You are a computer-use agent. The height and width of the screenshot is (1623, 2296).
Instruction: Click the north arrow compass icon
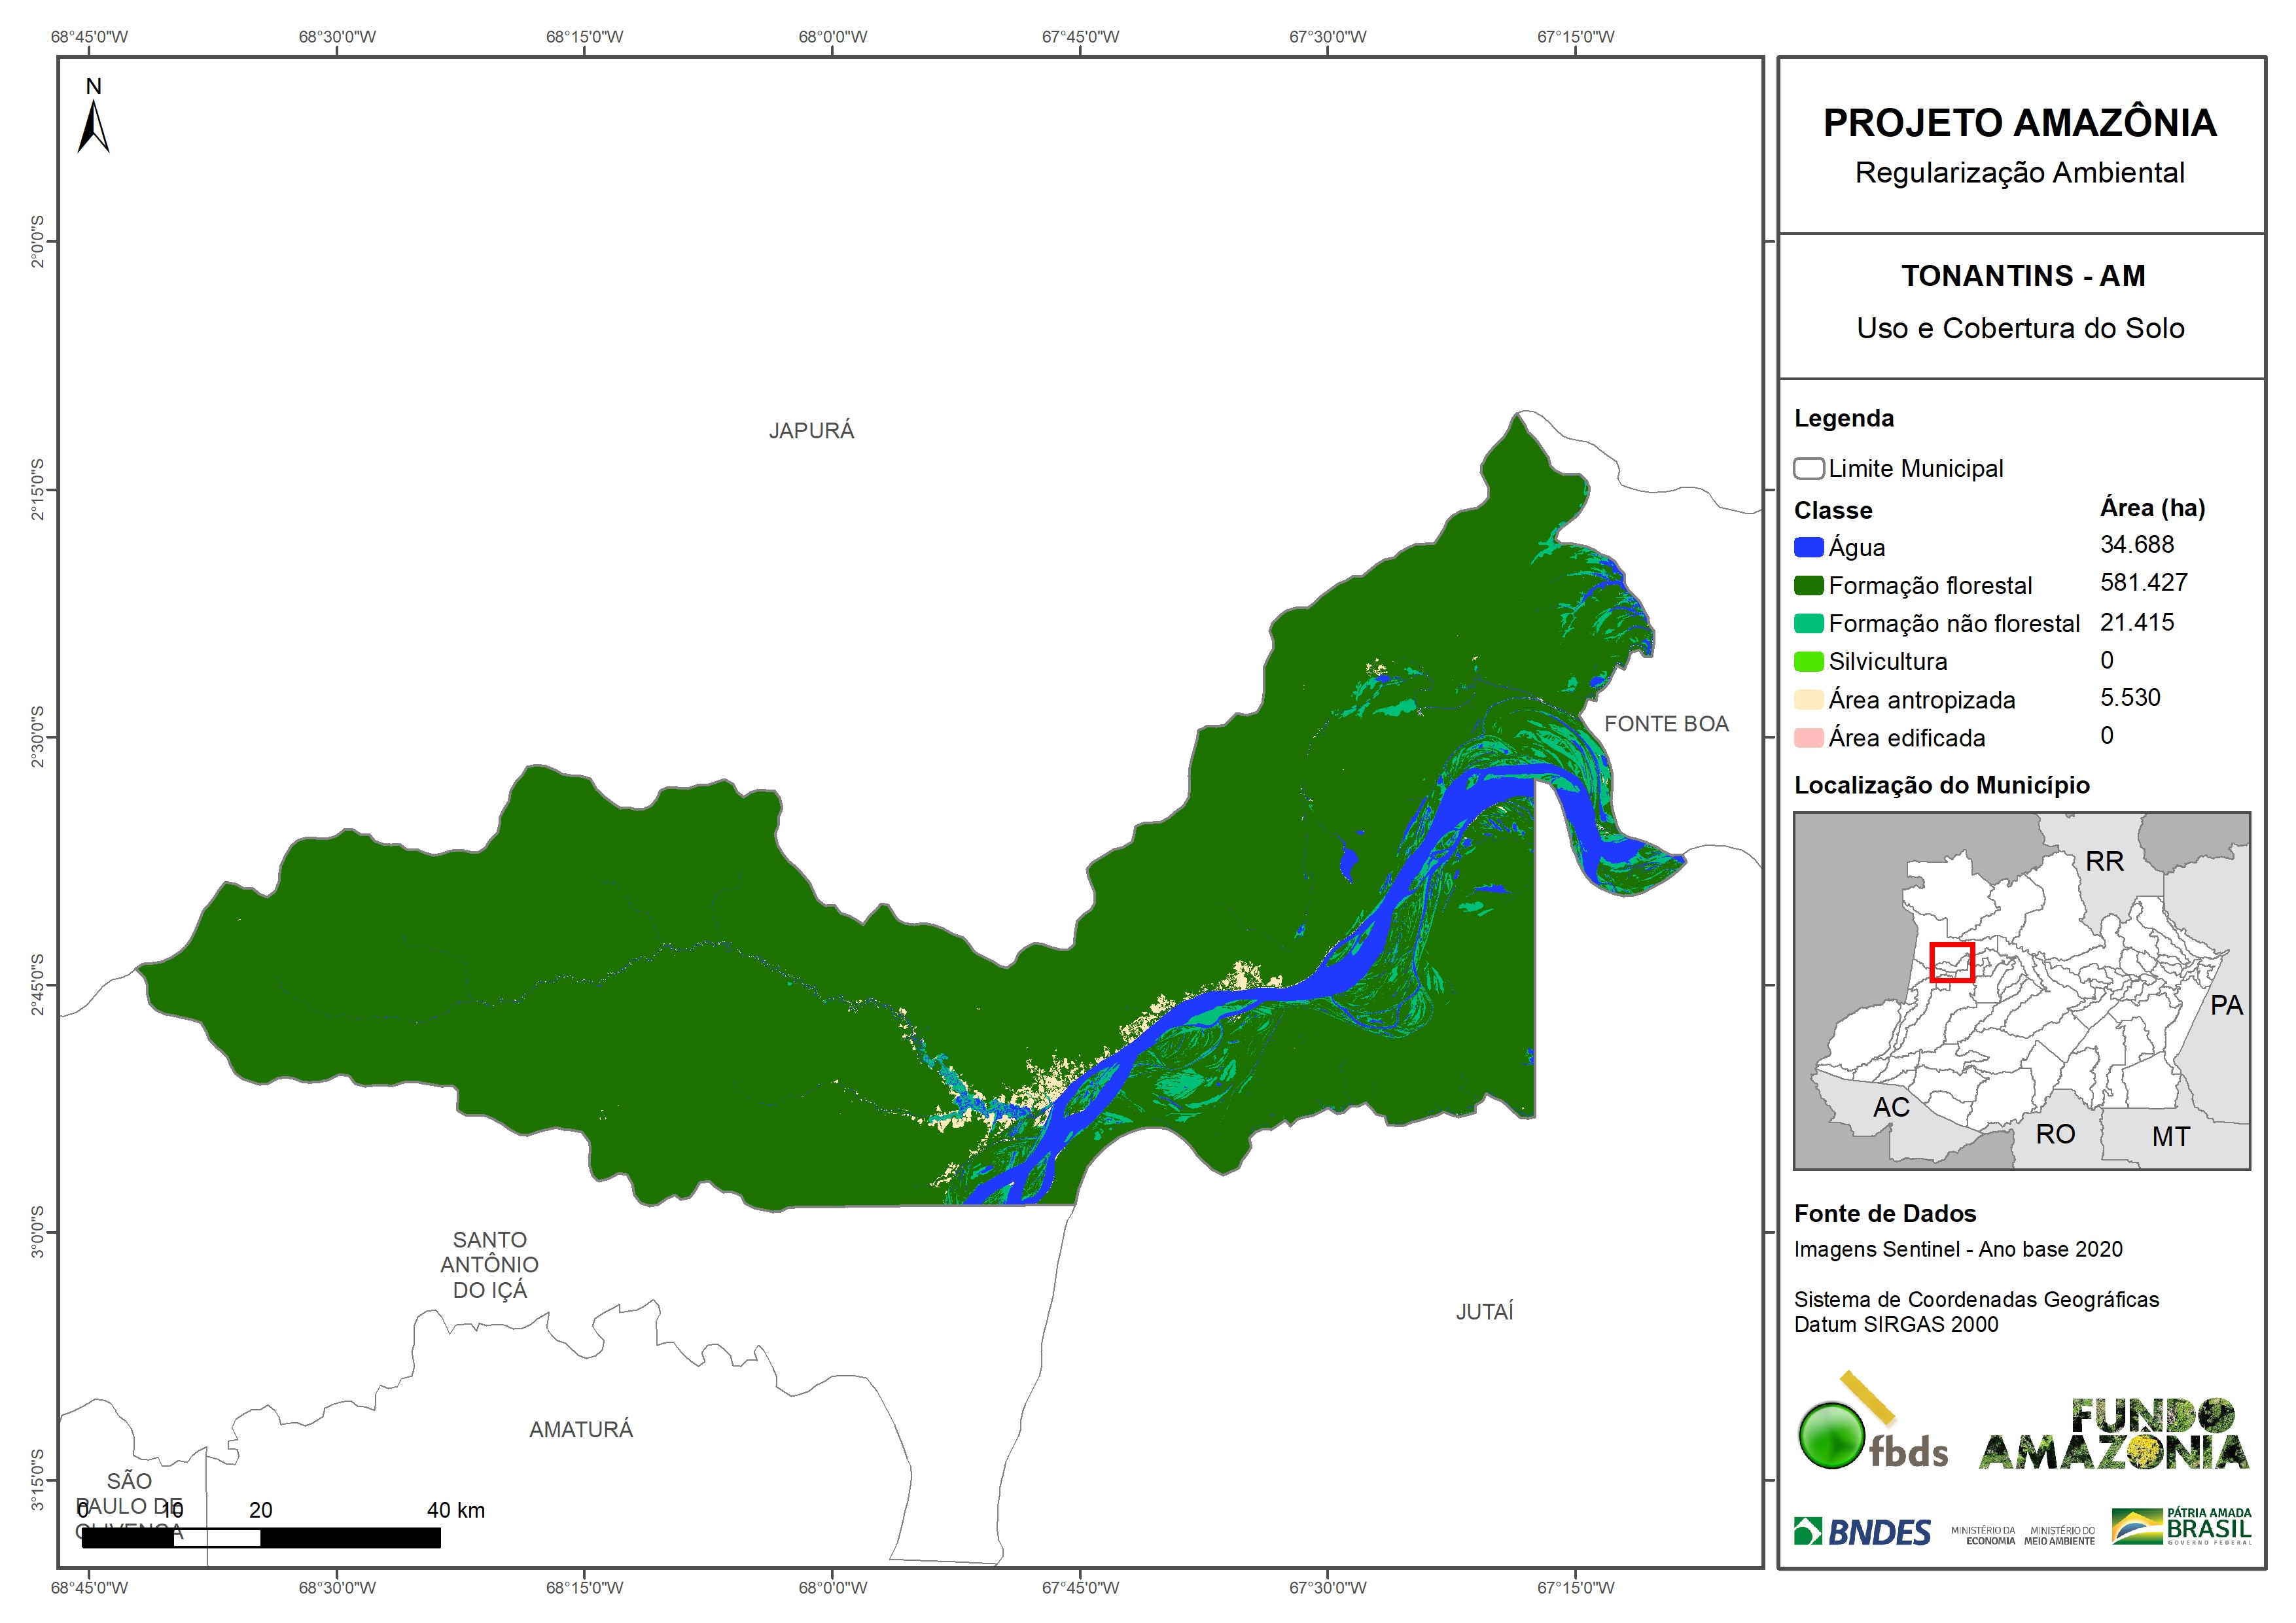[x=93, y=126]
